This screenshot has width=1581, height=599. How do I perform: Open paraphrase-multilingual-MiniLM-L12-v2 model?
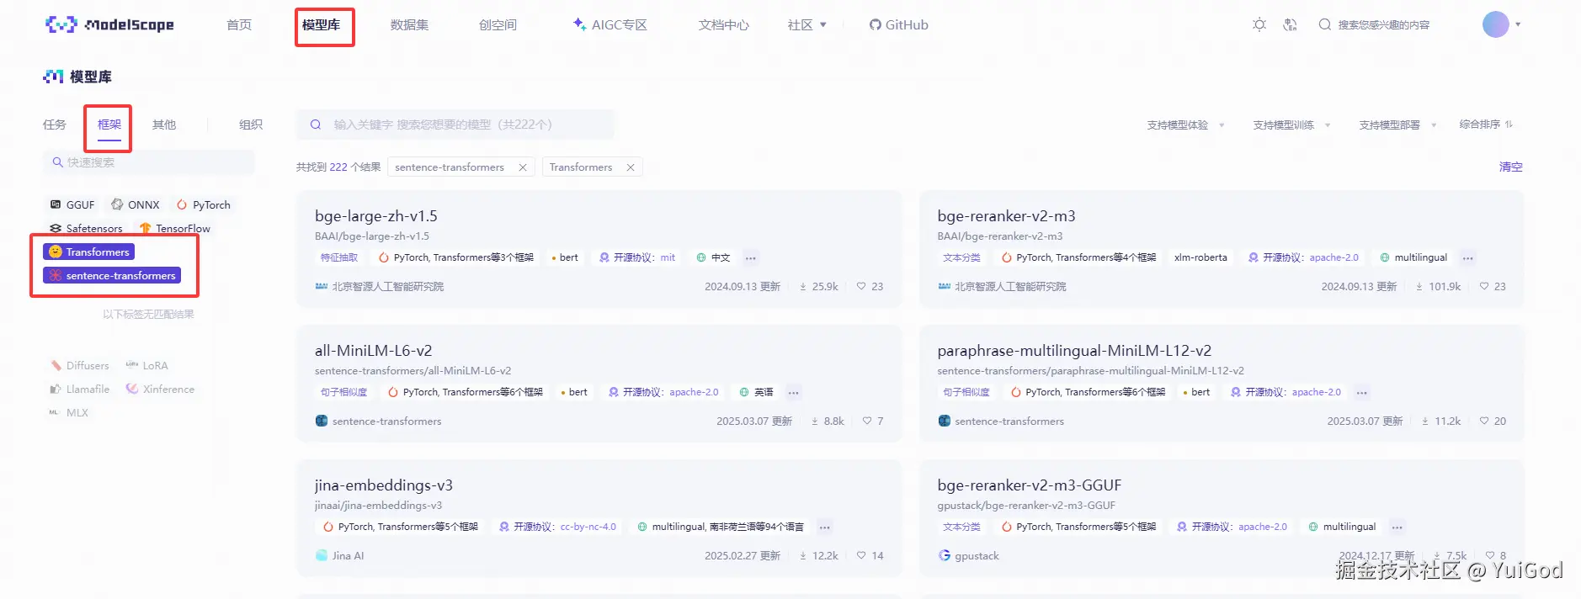(x=1074, y=350)
